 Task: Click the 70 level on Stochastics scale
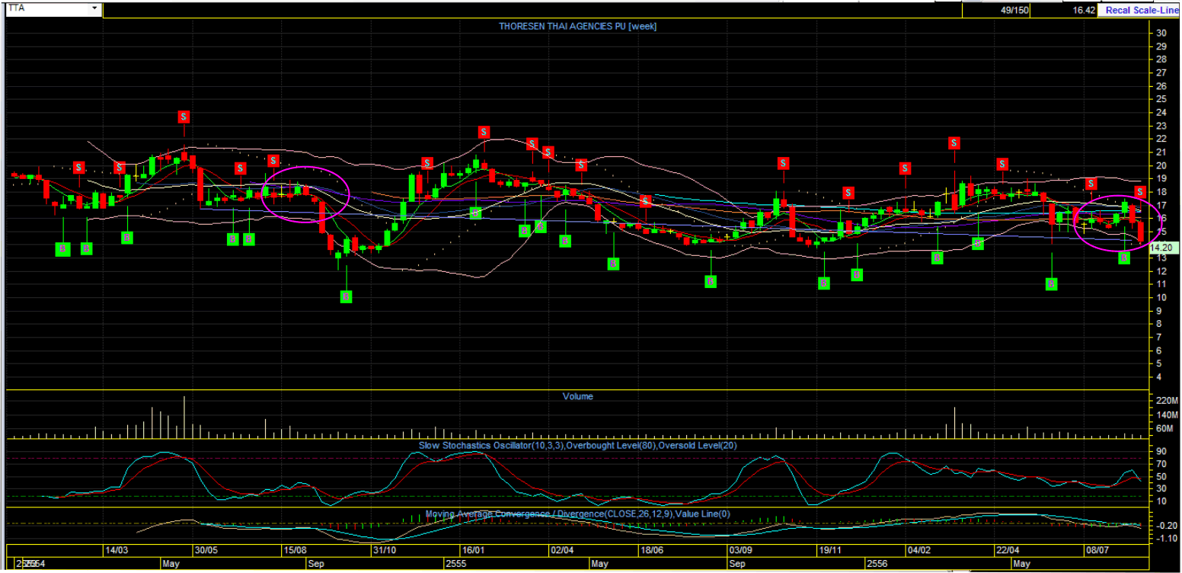click(1161, 463)
